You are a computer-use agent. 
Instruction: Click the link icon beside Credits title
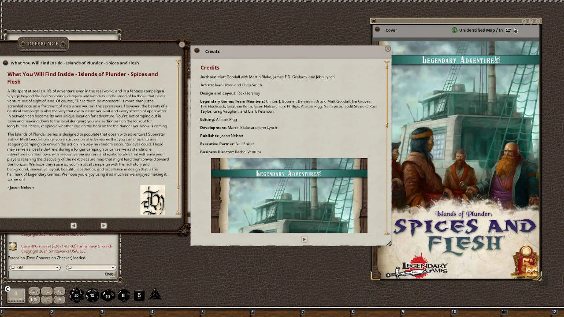[197, 51]
